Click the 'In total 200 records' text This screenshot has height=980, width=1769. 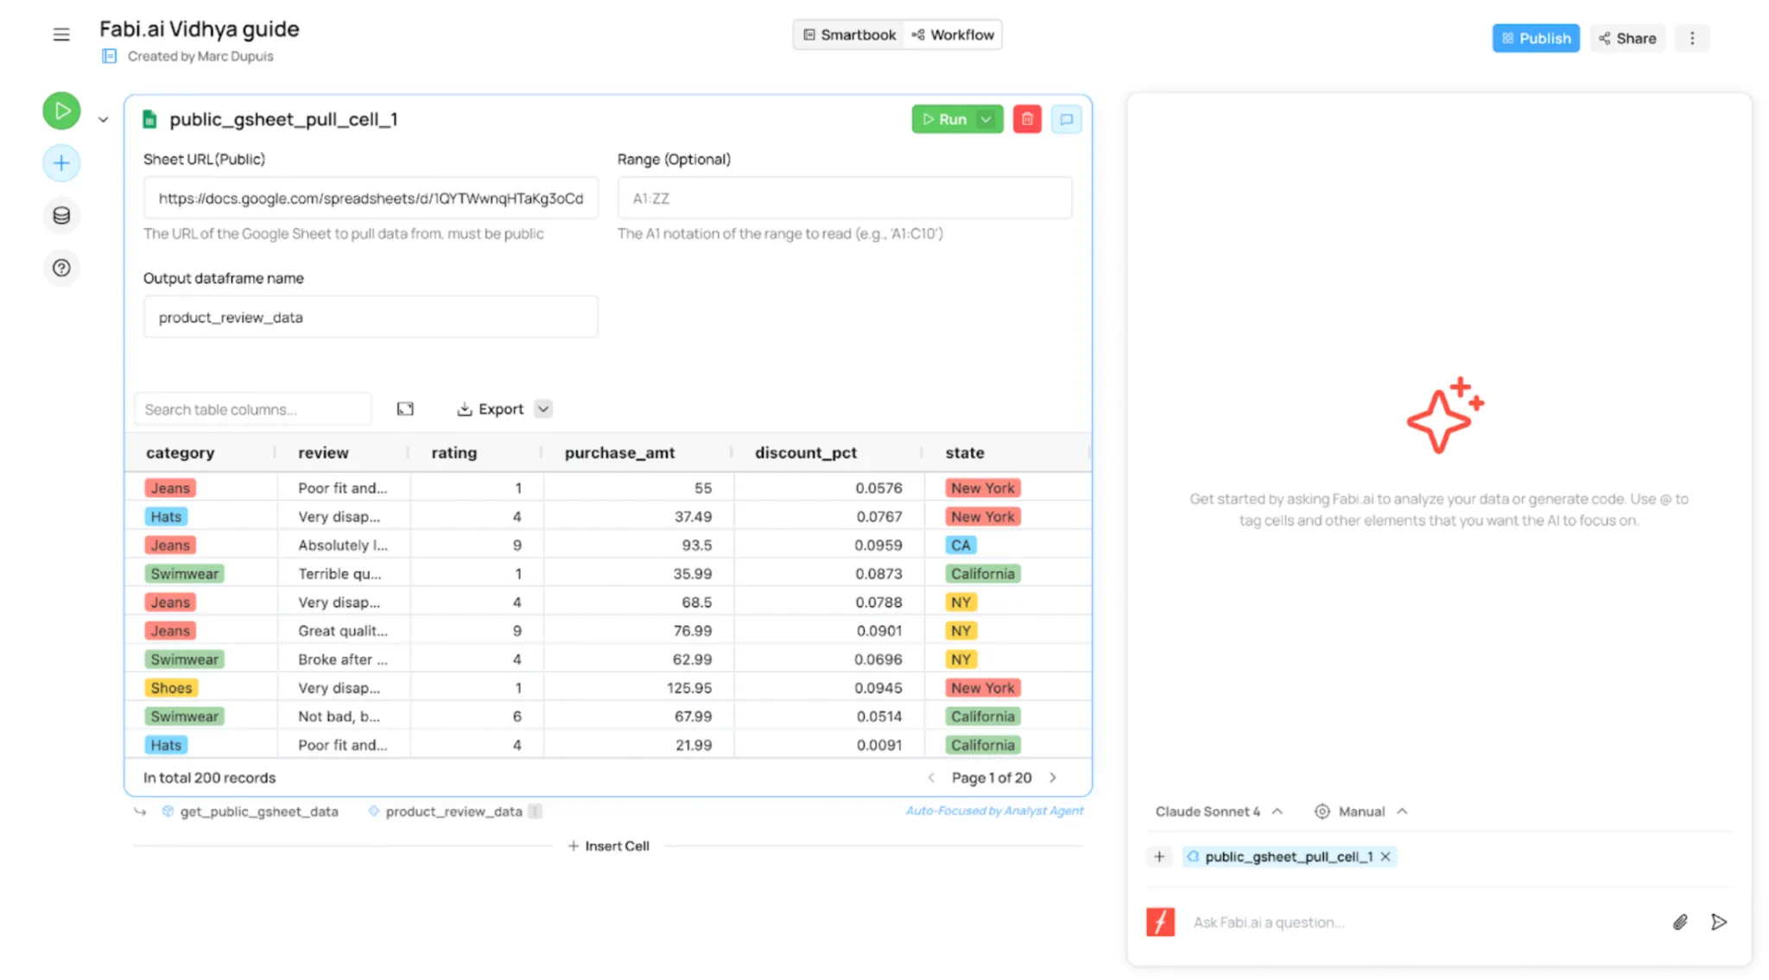pos(209,777)
